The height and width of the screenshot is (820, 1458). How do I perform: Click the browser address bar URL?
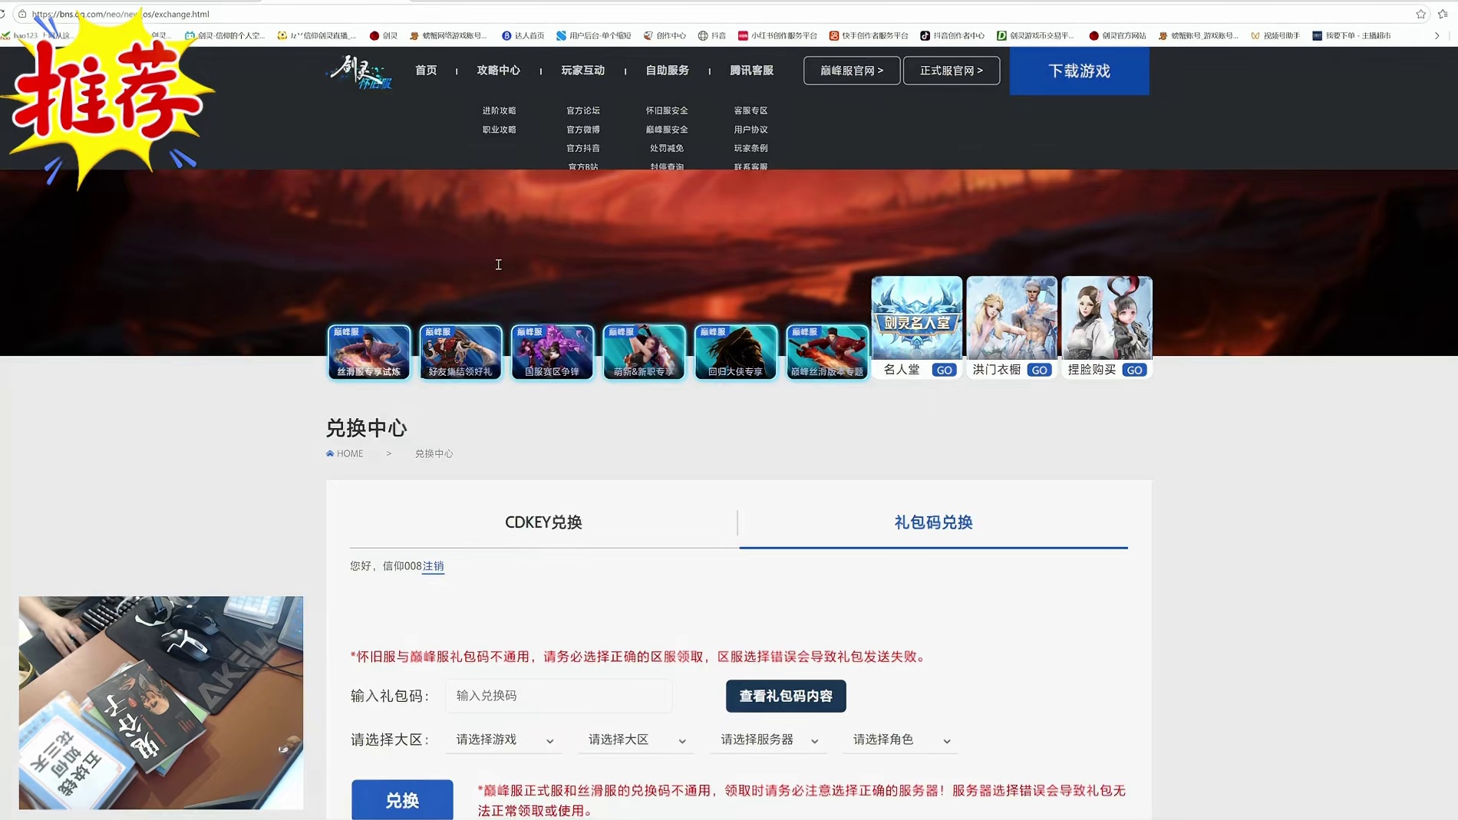coord(120,14)
